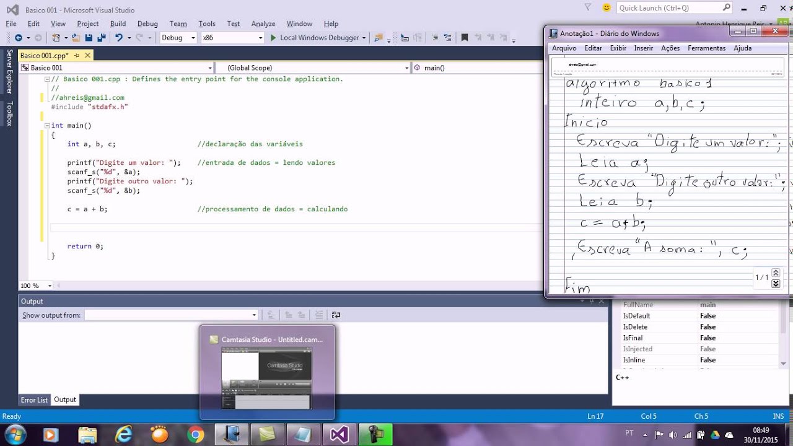Screen dimensions: 793x446
Task: Pin the Basico 001.cpp tab
Action: [77, 56]
